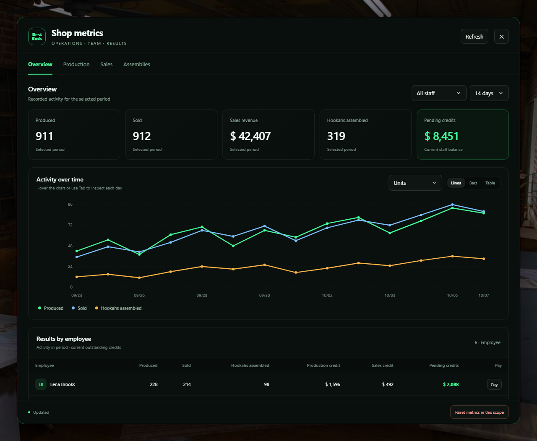Open the Sales tab
Viewport: 537px width, 441px height.
click(107, 64)
